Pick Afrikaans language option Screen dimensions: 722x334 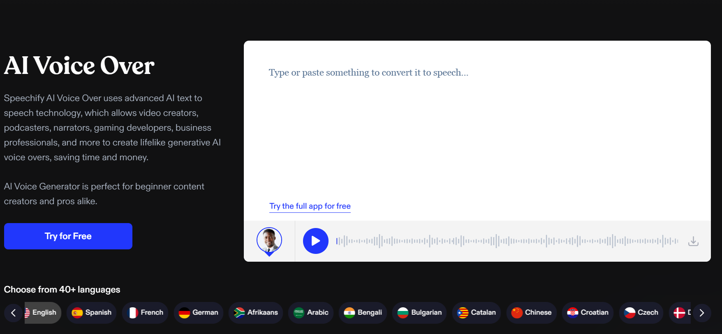(x=256, y=313)
